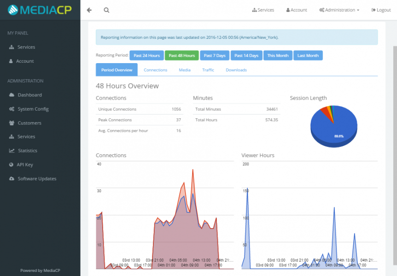Click Logout in the top bar

click(381, 10)
